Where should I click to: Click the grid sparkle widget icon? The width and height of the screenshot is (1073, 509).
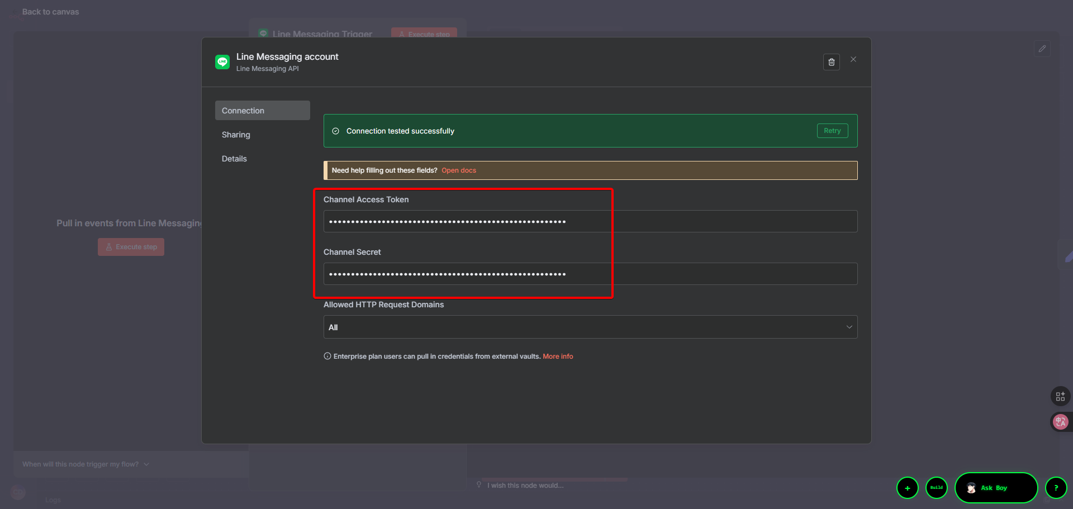tap(1060, 397)
